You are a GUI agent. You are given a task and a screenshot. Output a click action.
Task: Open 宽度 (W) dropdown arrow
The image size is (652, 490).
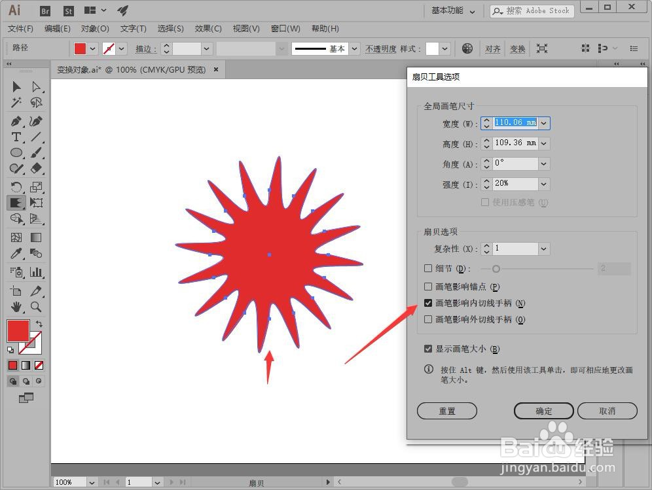tap(544, 123)
